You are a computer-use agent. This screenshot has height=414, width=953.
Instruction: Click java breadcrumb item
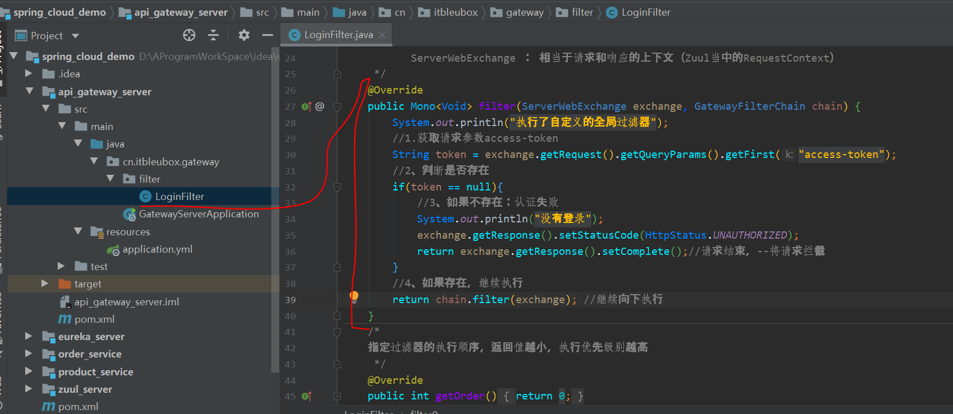click(357, 12)
